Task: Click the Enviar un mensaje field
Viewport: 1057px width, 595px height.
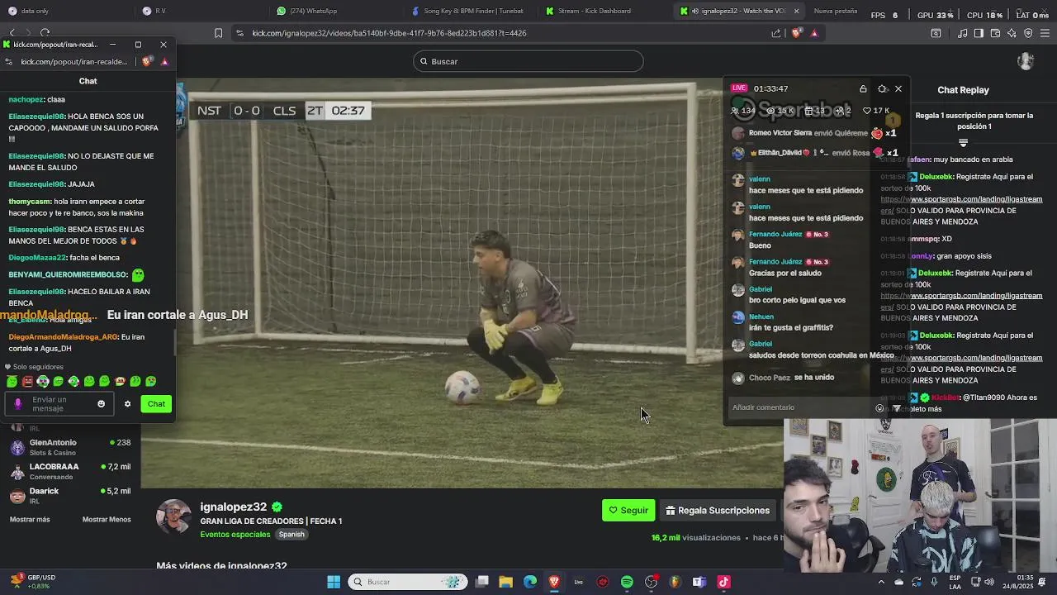Action: click(x=59, y=404)
